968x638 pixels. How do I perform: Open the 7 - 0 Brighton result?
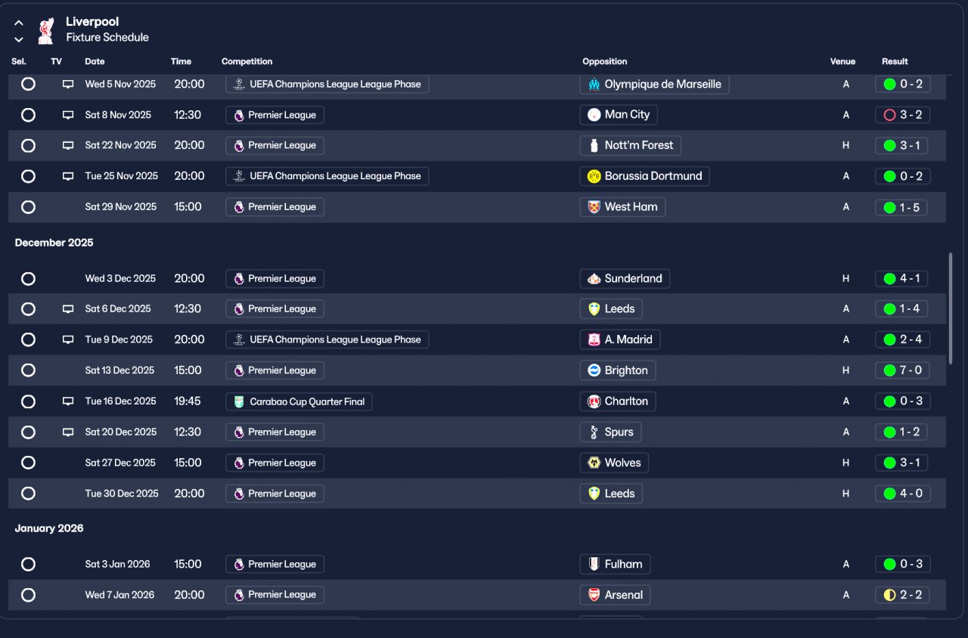point(902,370)
